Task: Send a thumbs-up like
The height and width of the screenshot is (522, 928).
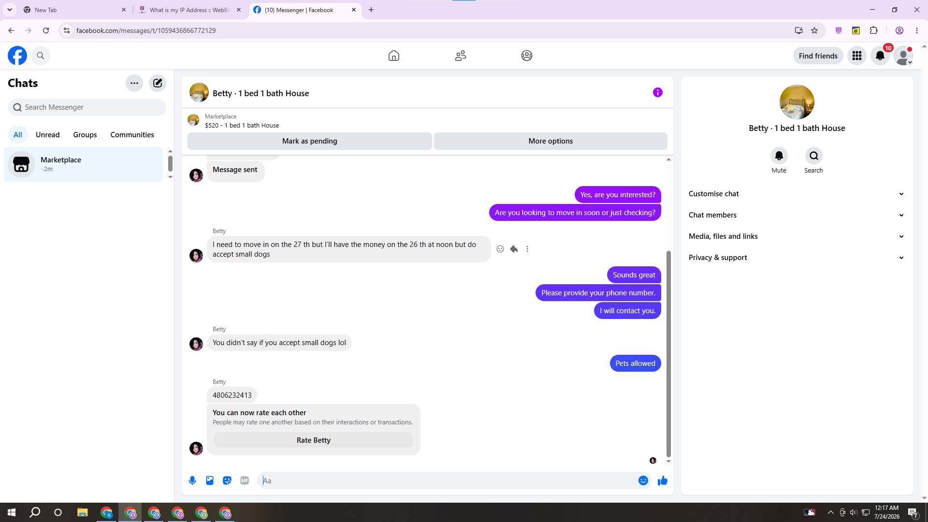Action: [663, 480]
